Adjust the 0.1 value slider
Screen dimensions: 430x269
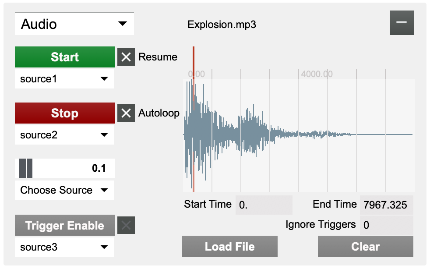point(65,168)
